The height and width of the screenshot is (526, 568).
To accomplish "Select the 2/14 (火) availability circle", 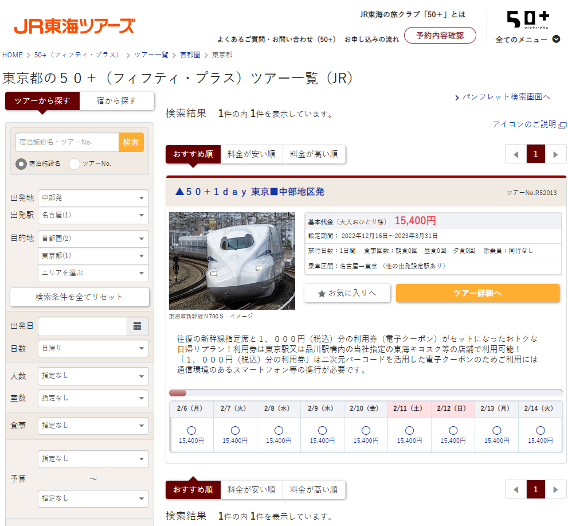I will (540, 430).
